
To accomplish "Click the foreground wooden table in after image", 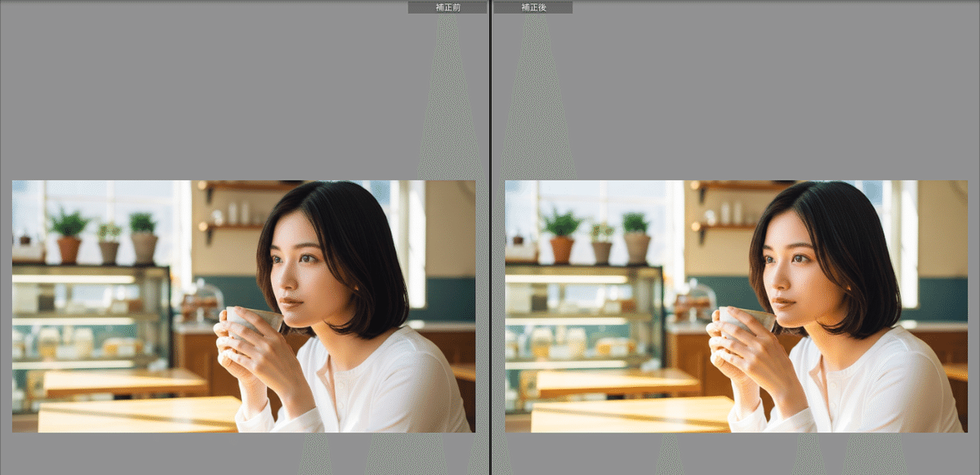I will click(x=632, y=415).
